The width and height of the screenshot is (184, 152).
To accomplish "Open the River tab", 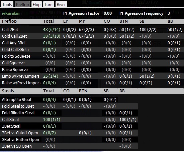I will tap(61, 4).
